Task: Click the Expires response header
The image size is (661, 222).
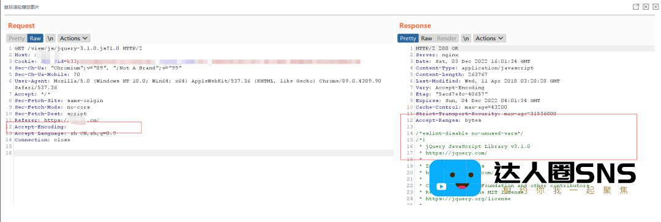Action: [x=478, y=101]
